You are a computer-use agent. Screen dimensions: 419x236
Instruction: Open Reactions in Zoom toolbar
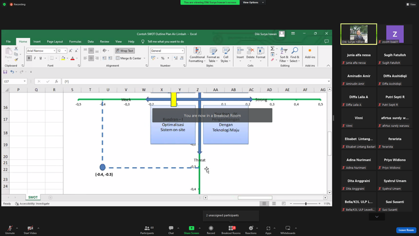point(251,229)
